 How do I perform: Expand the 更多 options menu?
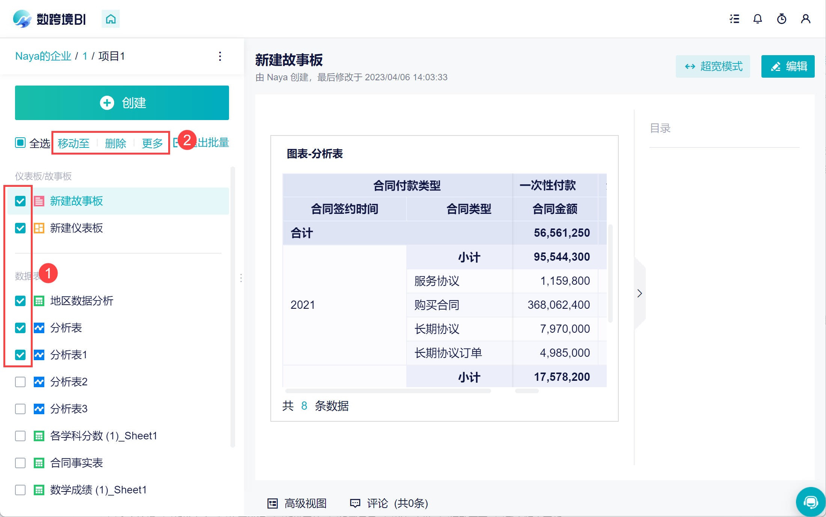[152, 143]
